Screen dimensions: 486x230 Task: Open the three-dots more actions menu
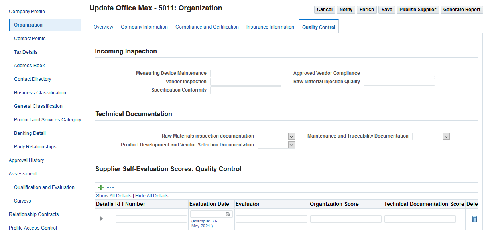pos(110,187)
